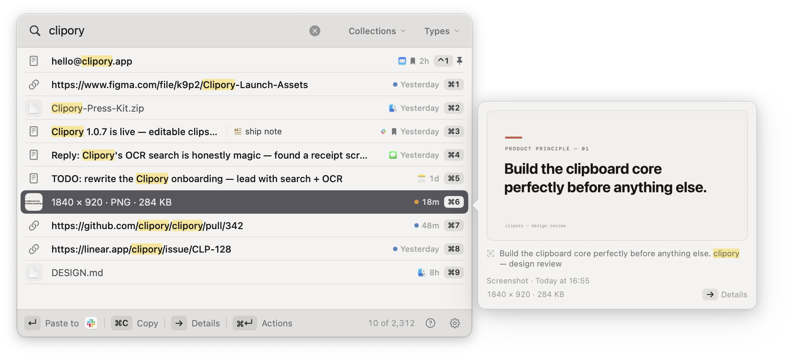
Task: Click "Paste to" in the footer
Action: tap(62, 323)
